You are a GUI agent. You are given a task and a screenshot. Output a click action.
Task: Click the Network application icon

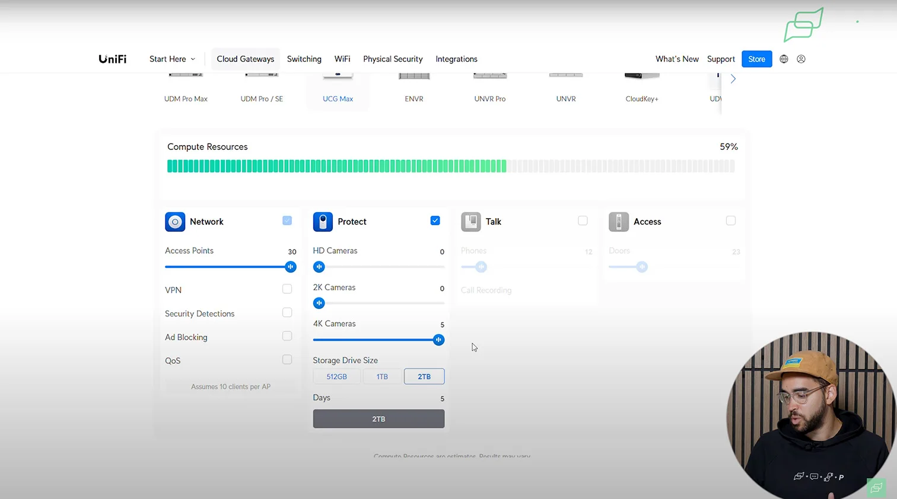pyautogui.click(x=175, y=222)
